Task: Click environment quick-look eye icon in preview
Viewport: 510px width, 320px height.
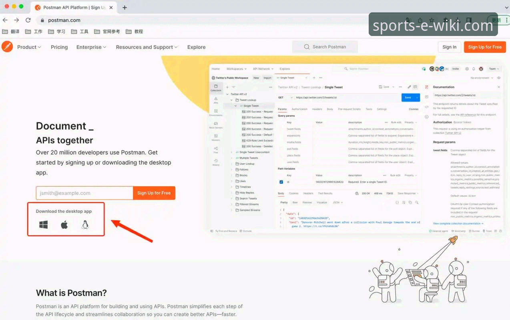Action: pos(499,78)
